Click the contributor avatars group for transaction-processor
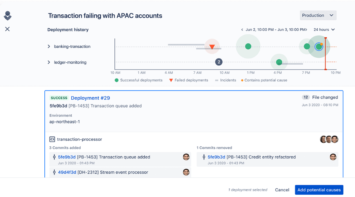The image size is (355, 197). click(329, 139)
